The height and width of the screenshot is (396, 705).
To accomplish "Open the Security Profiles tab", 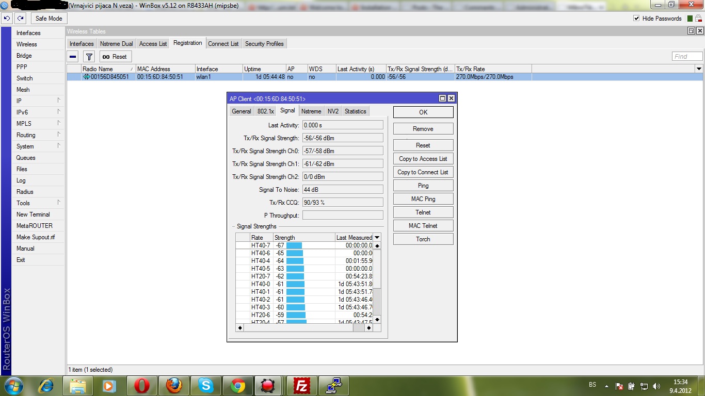I will tap(264, 44).
